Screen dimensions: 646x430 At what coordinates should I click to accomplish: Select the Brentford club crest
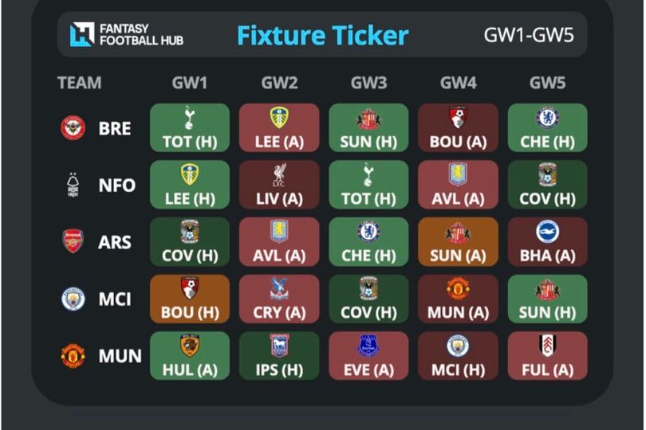[73, 128]
